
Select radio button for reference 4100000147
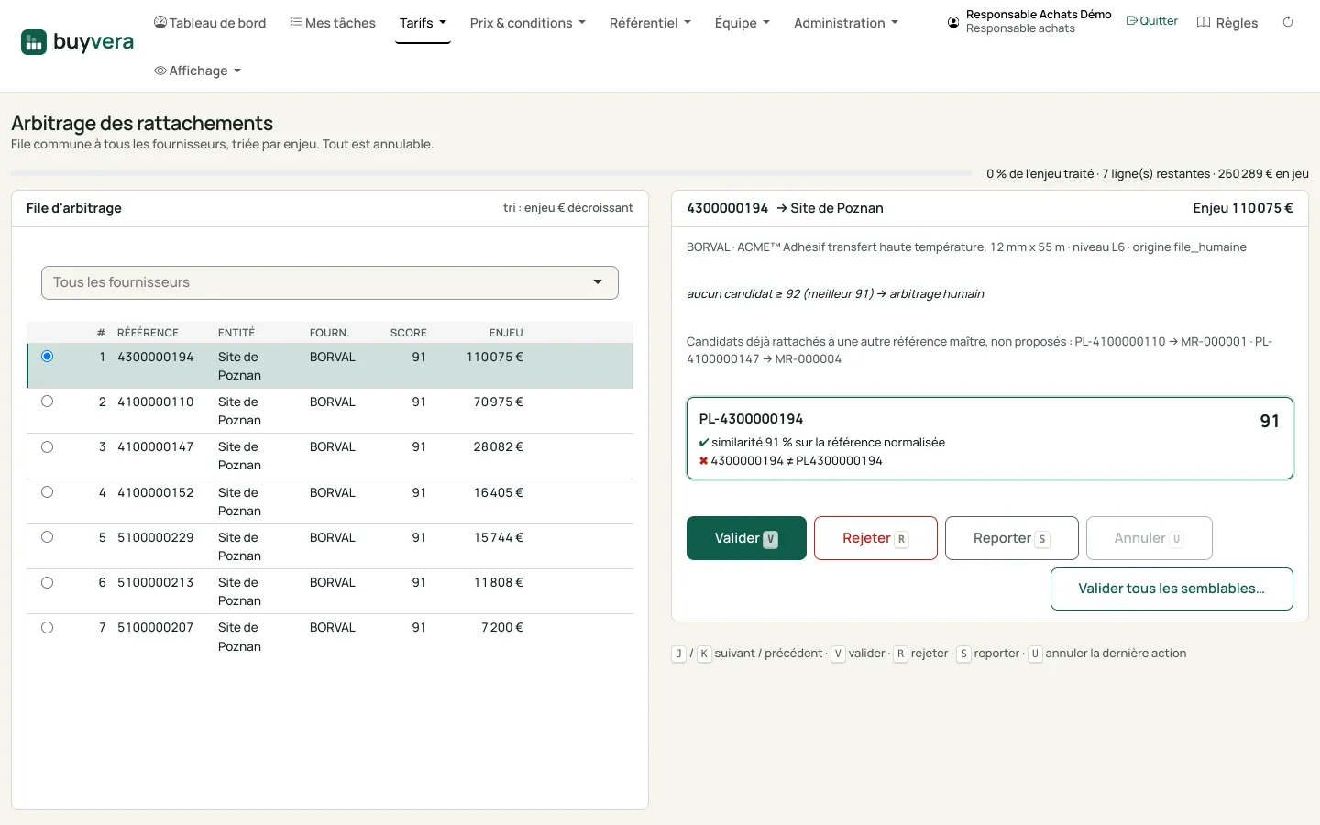click(48, 446)
